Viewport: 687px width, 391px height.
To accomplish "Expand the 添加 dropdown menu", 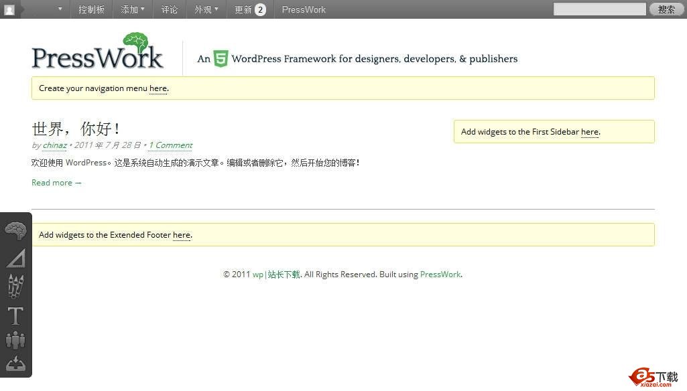I will pos(132,9).
